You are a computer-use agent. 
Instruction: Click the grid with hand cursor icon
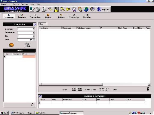point(56,9)
